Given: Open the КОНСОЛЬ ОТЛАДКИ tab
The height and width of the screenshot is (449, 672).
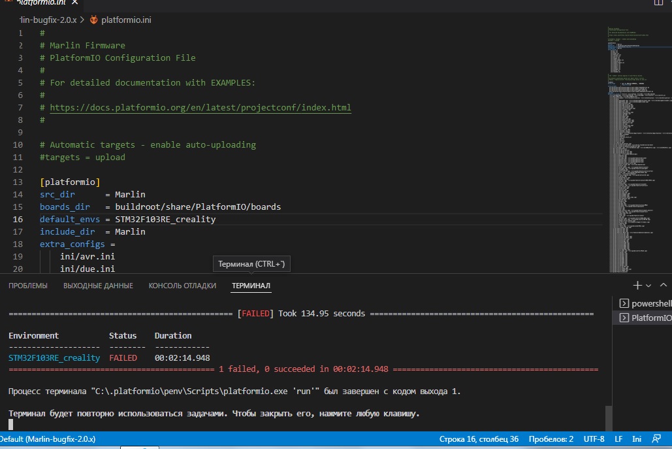Looking at the screenshot, I should click(182, 286).
